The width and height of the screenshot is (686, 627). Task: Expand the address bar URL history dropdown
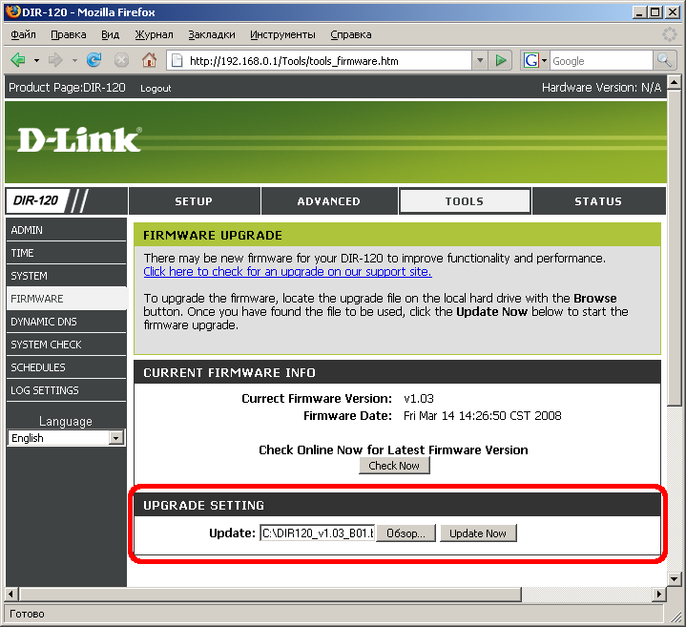(x=480, y=60)
